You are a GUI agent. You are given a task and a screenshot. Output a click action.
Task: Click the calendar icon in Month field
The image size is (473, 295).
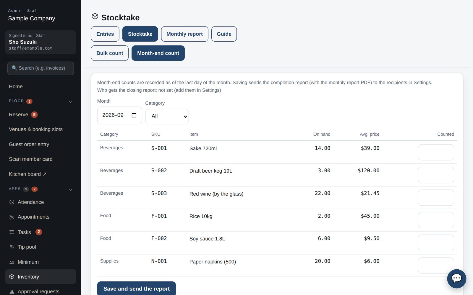134,115
